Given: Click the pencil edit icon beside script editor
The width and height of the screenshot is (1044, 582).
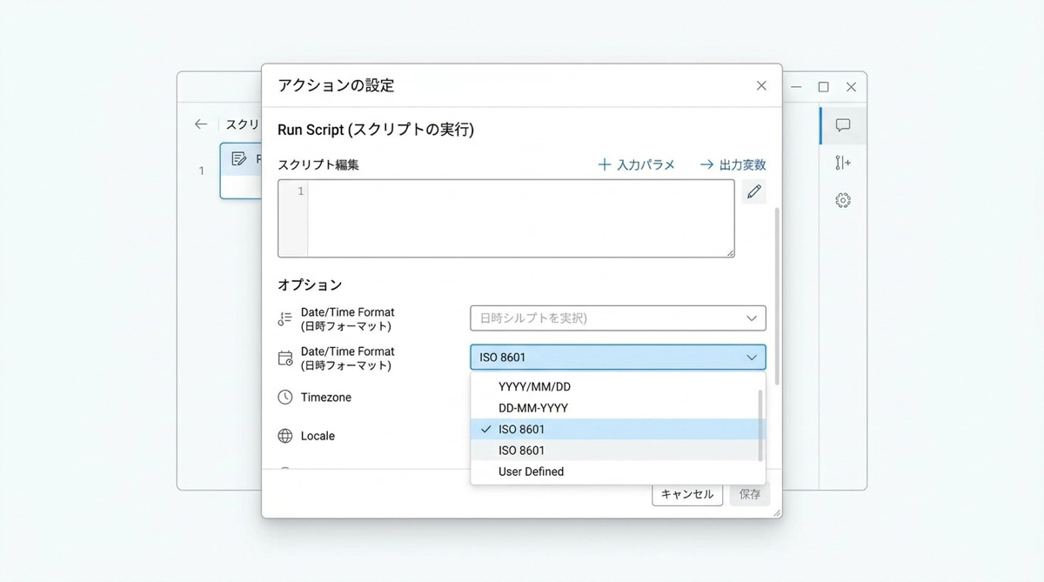Looking at the screenshot, I should coord(753,191).
